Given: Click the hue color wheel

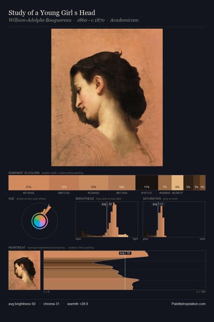Looking at the screenshot, I should click(x=40, y=221).
